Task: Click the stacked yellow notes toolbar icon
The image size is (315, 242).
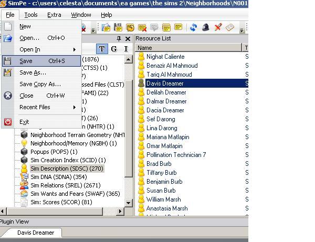Action: point(166,27)
